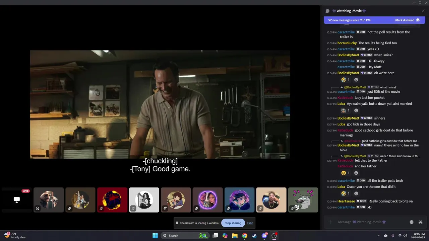Select the white background sketch avatar tile
Image resolution: width=429 pixels, height=241 pixels.
pyautogui.click(x=144, y=200)
